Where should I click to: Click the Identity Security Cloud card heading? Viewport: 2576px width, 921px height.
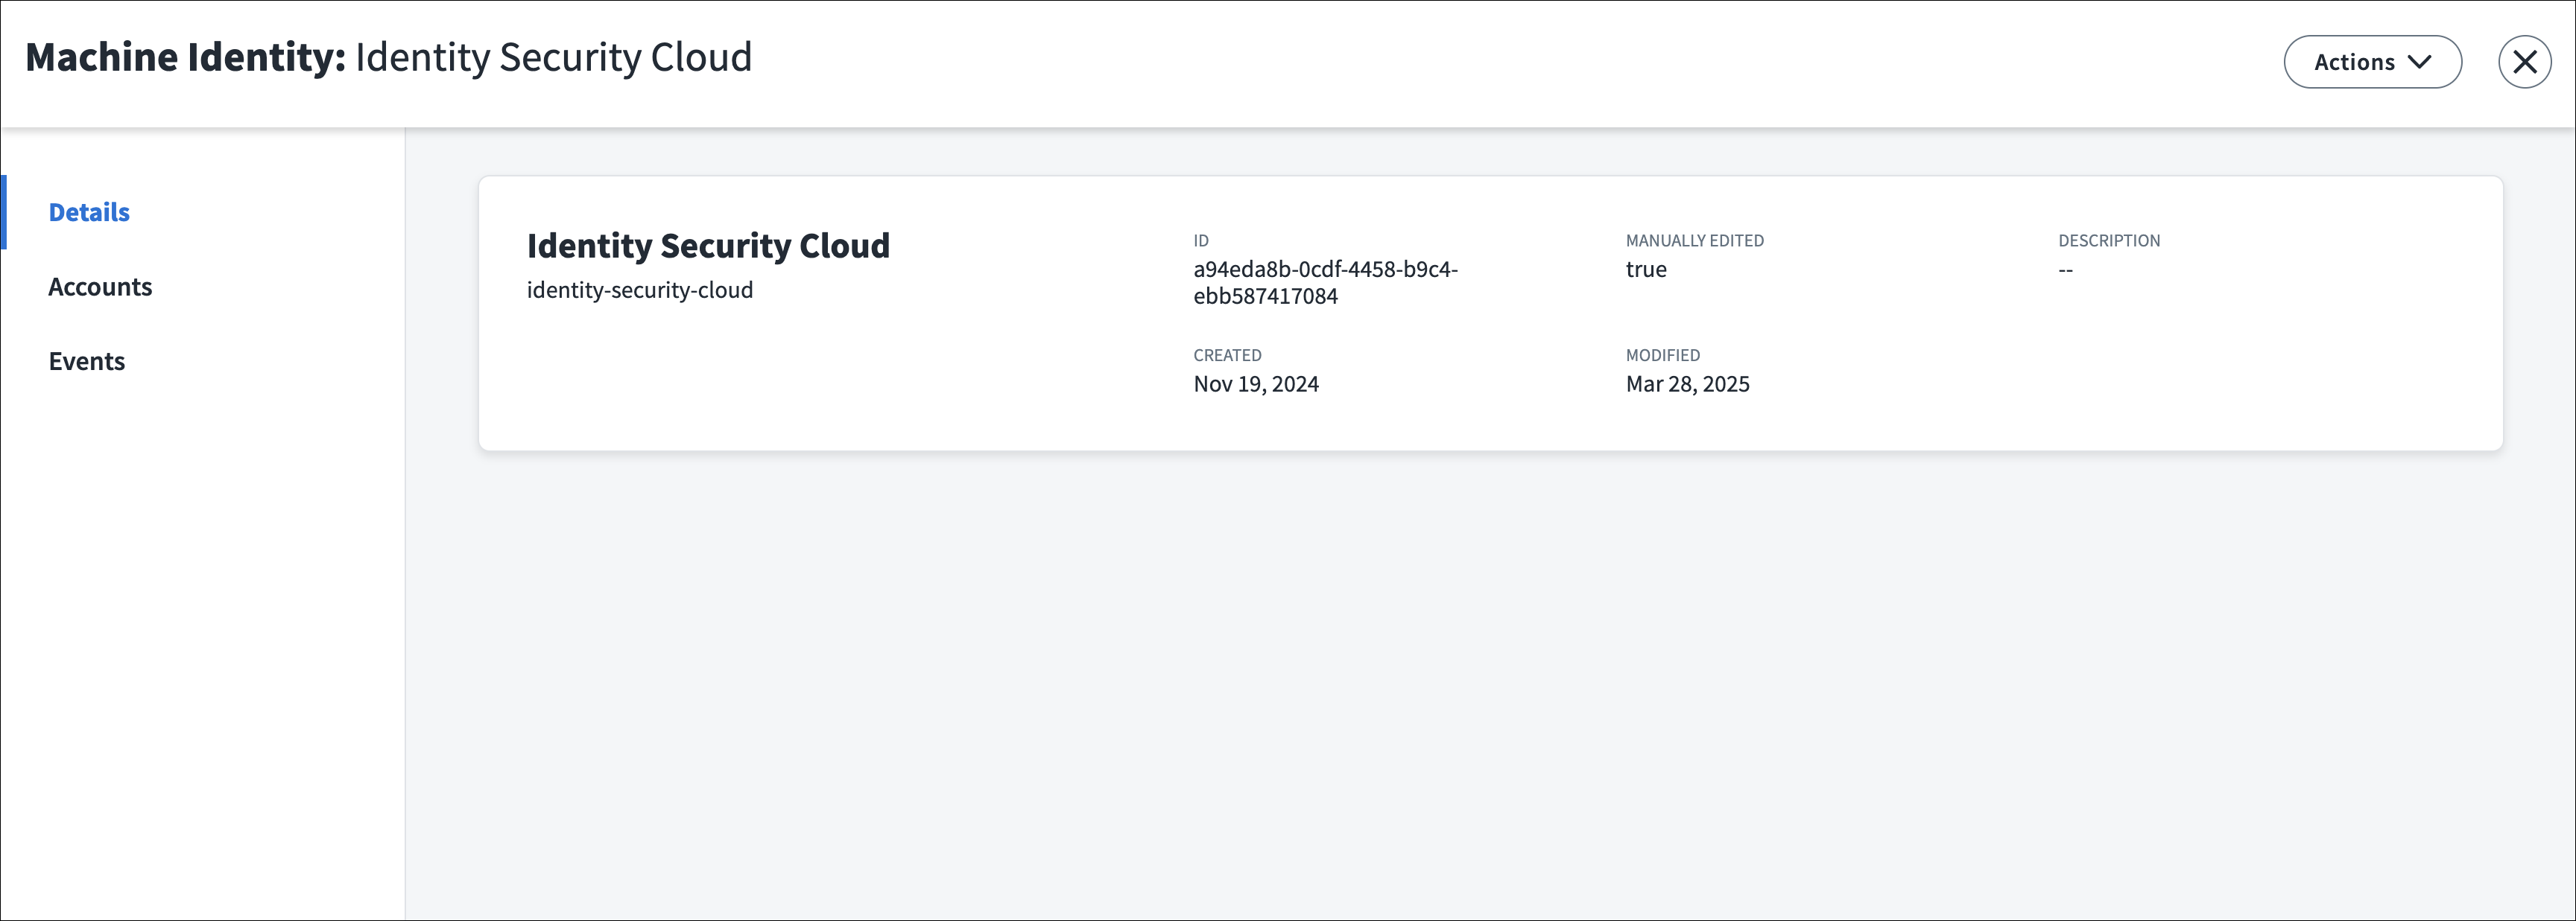click(x=708, y=246)
